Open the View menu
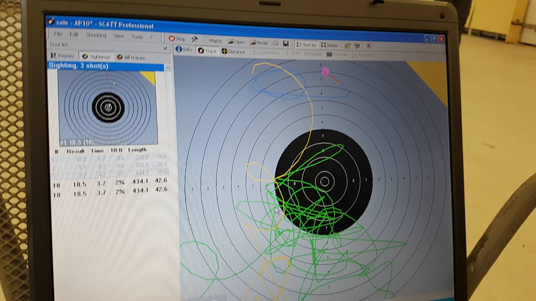The image size is (536, 301). (x=119, y=36)
